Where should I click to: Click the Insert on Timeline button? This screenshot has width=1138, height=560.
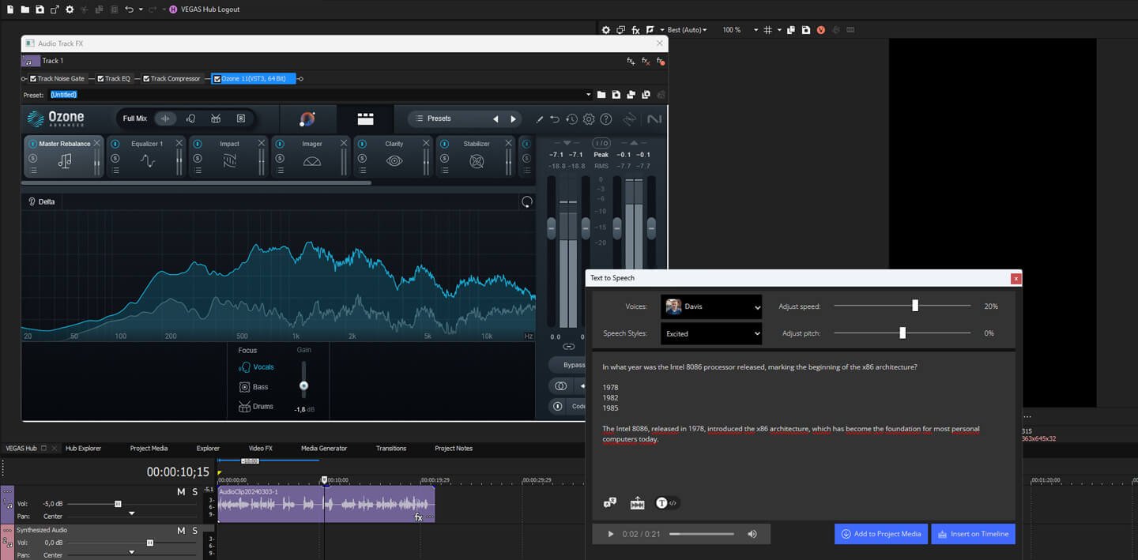click(x=973, y=534)
